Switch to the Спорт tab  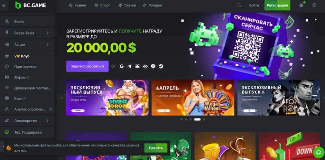[x=102, y=6]
